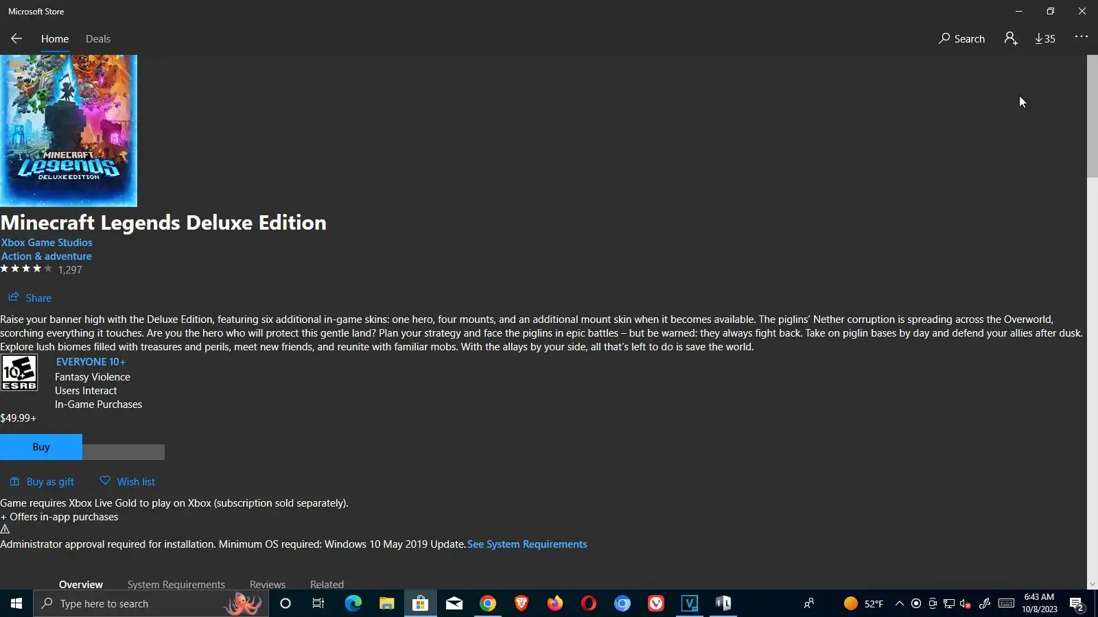Click the muted volume tray icon
This screenshot has height=617, width=1098.
pyautogui.click(x=966, y=603)
